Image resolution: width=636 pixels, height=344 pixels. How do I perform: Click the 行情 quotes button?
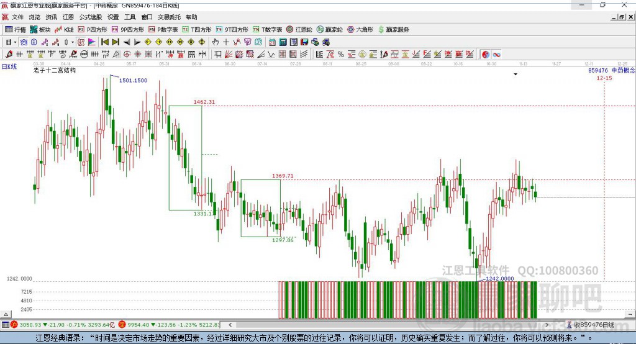coord(16,29)
